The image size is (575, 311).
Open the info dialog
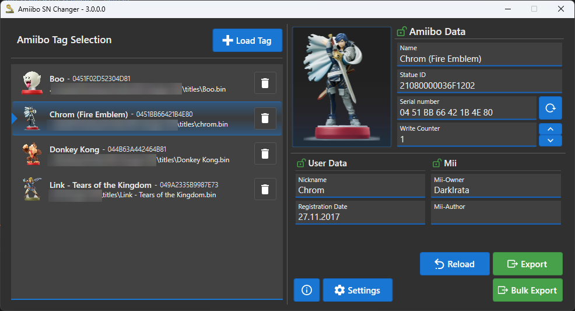[307, 290]
